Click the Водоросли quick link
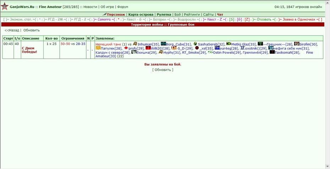Screen dimensions: 330x169 186,19
